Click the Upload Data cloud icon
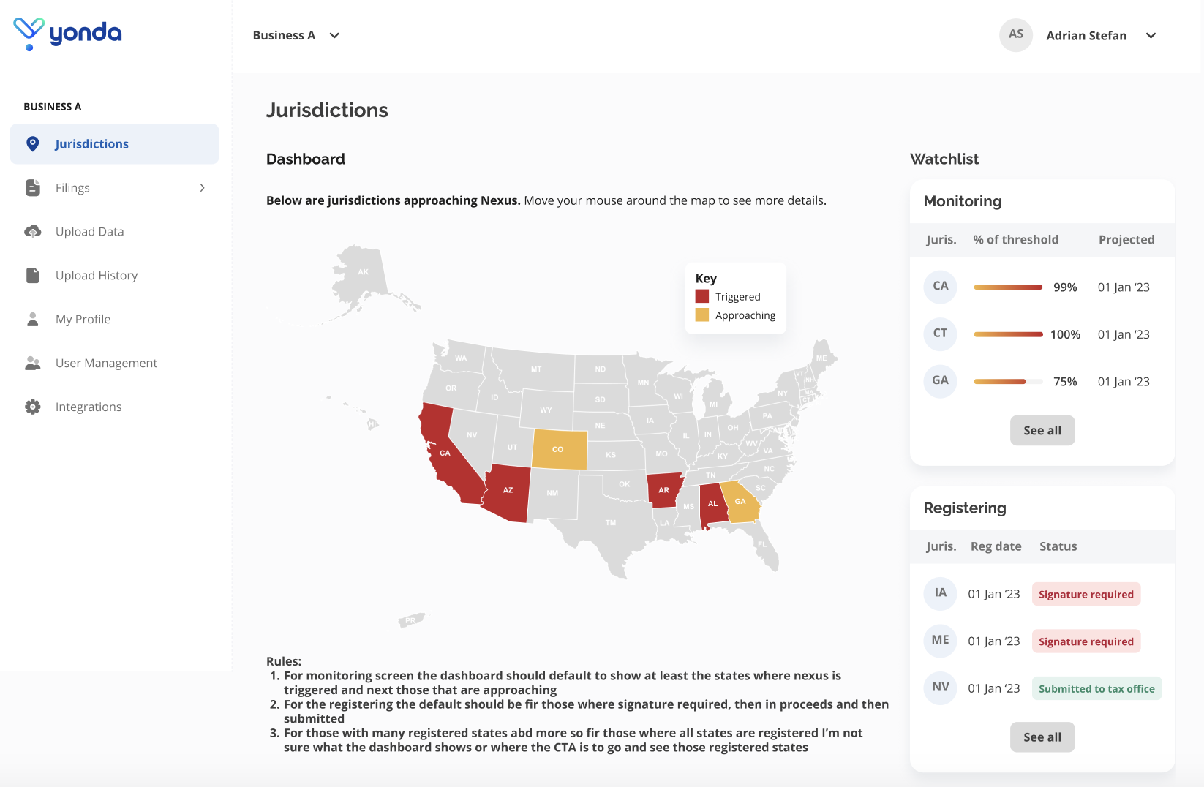 (33, 232)
